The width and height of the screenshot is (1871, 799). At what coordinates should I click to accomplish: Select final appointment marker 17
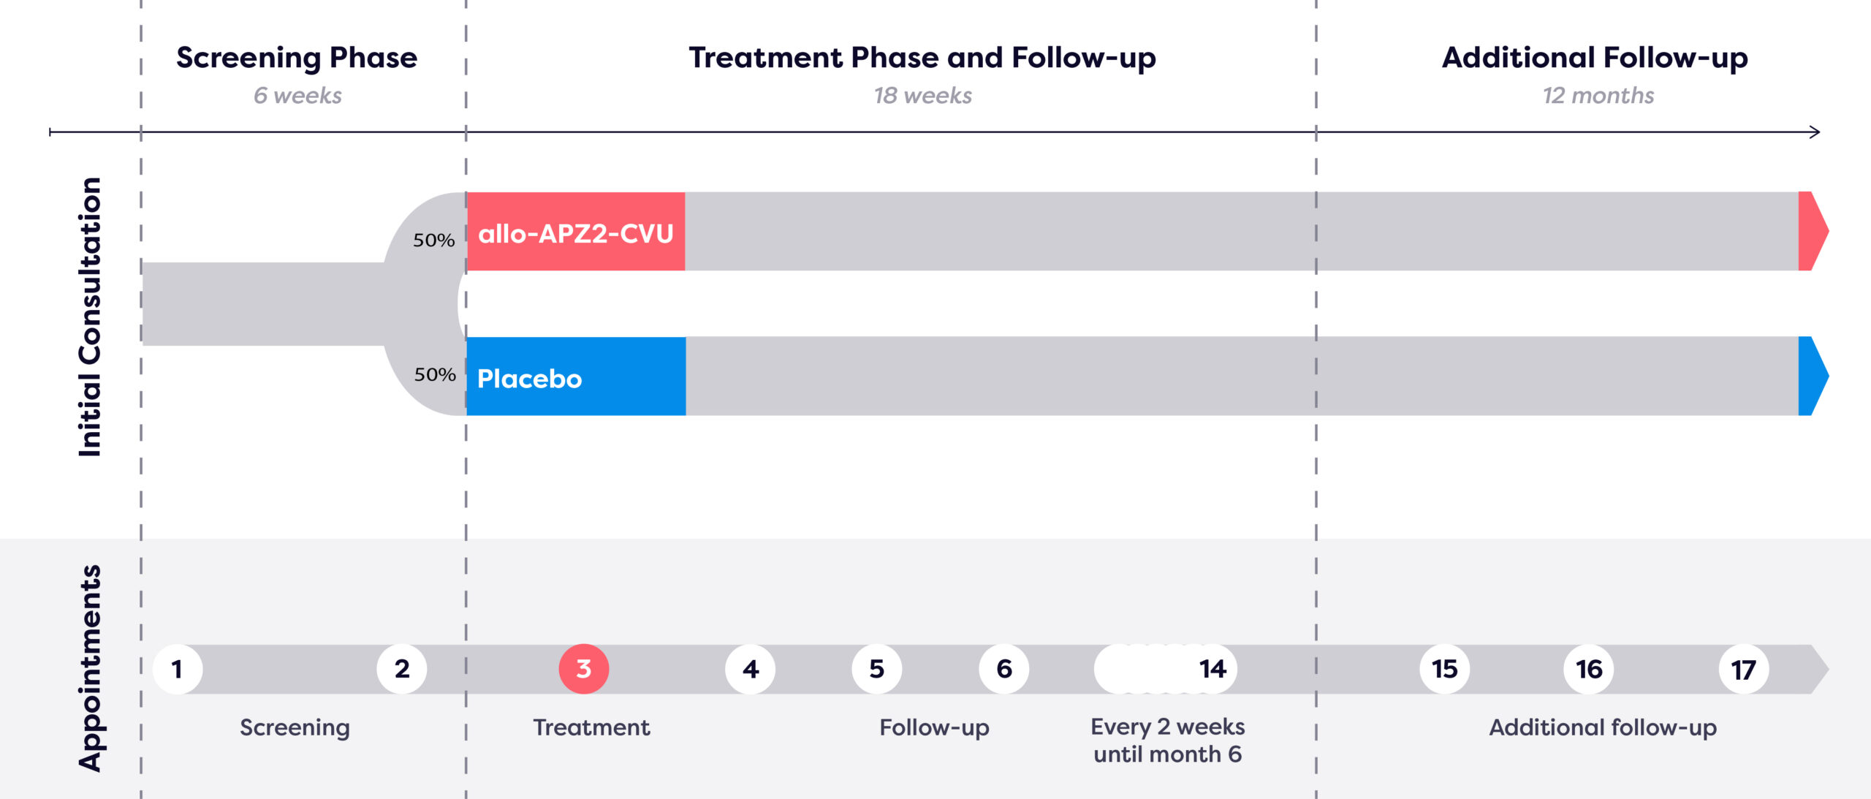pos(1744,669)
